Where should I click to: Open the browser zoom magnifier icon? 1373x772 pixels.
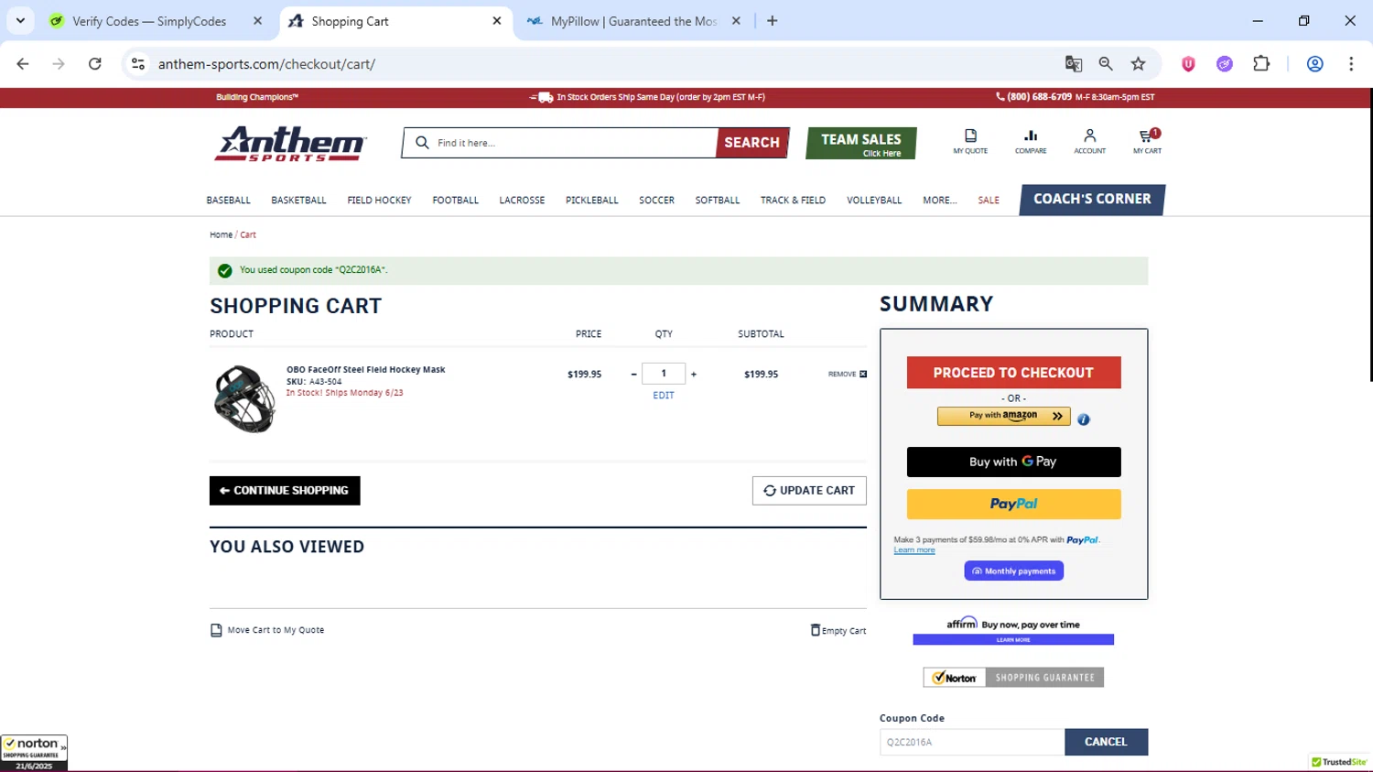click(1106, 64)
